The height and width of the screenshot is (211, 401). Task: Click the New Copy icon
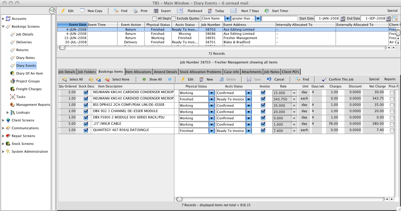(x=83, y=11)
